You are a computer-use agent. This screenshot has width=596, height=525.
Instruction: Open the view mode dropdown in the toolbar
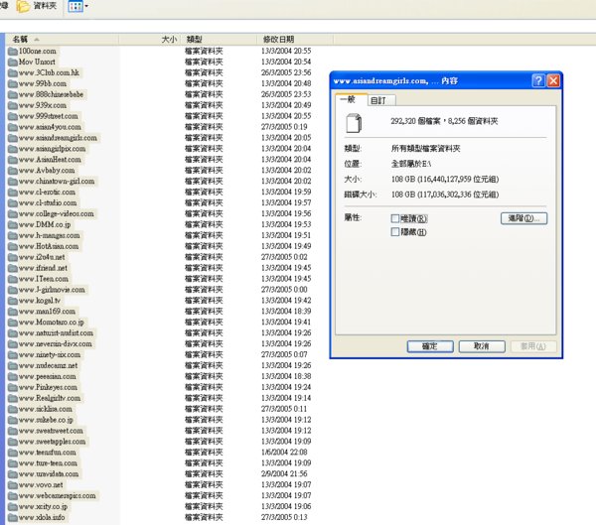tap(77, 6)
